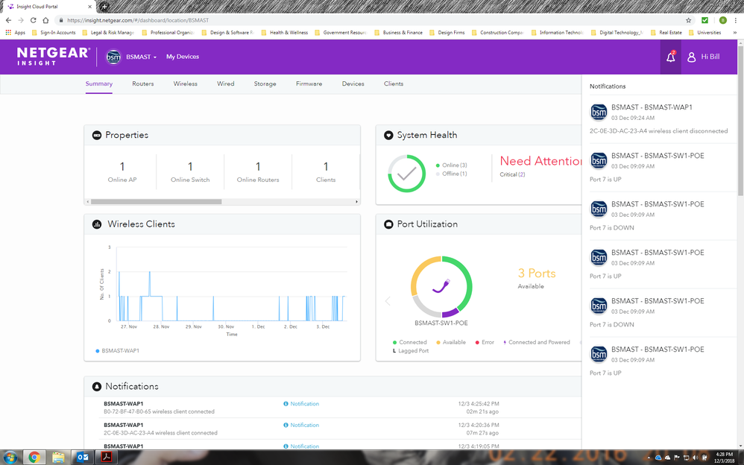Viewport: 744px width, 465px height.
Task: Switch to the Storage tab
Action: coord(265,84)
